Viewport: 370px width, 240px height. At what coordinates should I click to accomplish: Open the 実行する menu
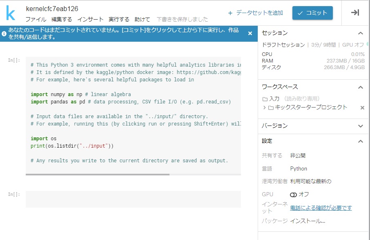(x=119, y=19)
